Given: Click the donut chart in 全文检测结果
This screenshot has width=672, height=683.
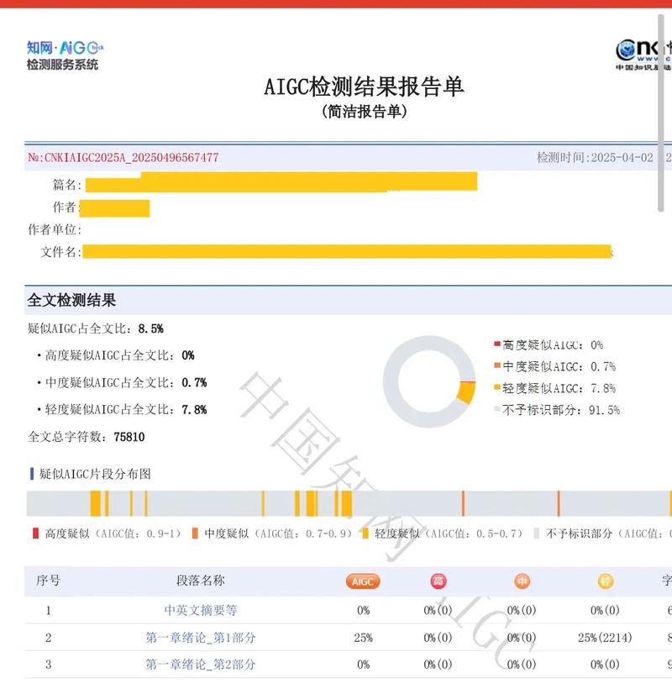Looking at the screenshot, I should click(427, 383).
